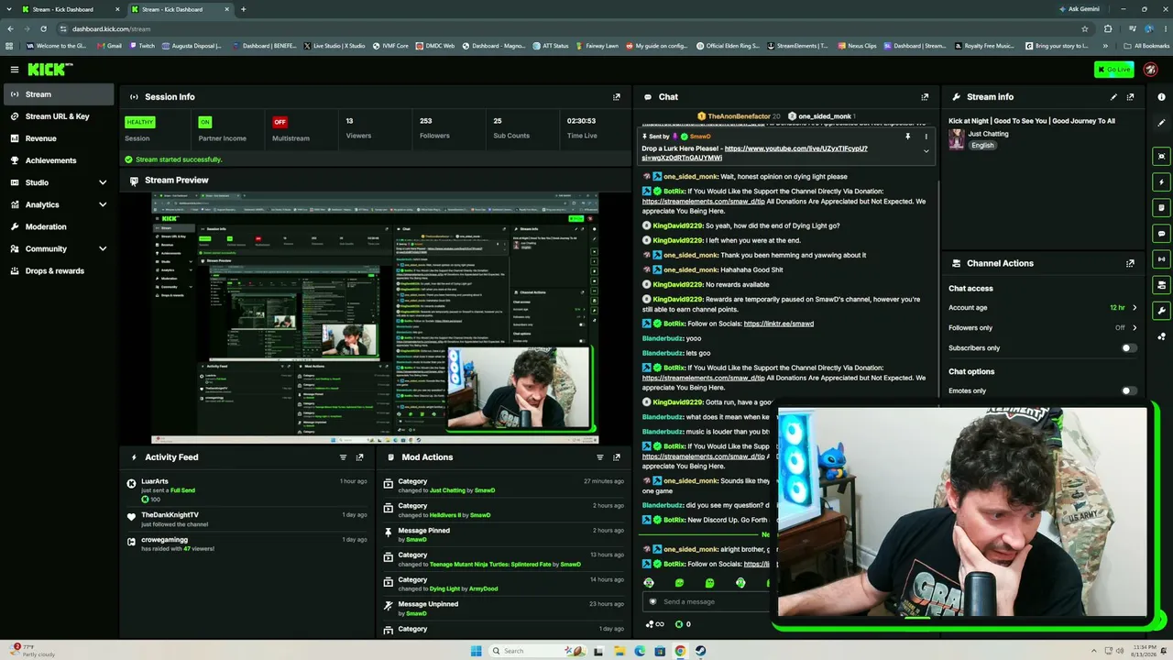Open the Mod Actions filter options
The height and width of the screenshot is (660, 1173).
point(600,457)
